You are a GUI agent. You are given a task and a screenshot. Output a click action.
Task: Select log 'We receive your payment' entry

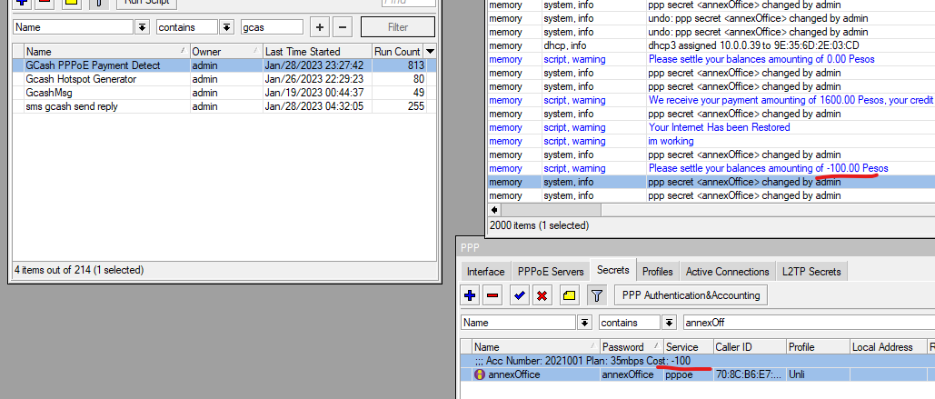click(711, 100)
